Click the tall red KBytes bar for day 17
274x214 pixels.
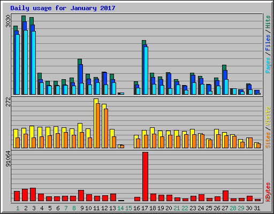(145, 177)
